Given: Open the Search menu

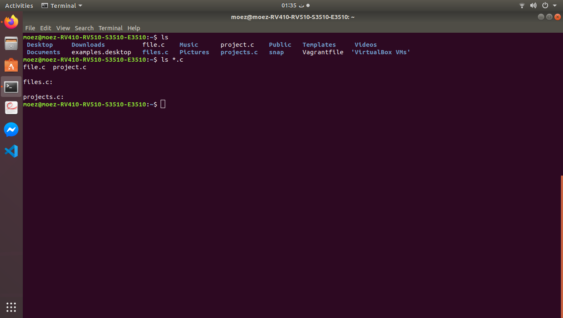Looking at the screenshot, I should point(84,28).
